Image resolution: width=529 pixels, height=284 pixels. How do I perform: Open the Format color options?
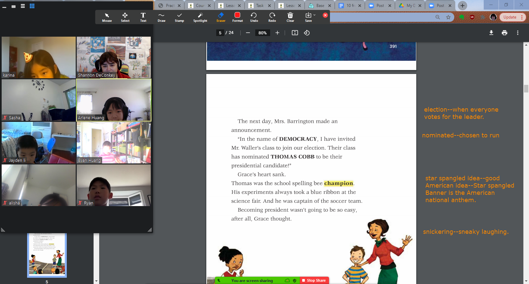point(237,17)
